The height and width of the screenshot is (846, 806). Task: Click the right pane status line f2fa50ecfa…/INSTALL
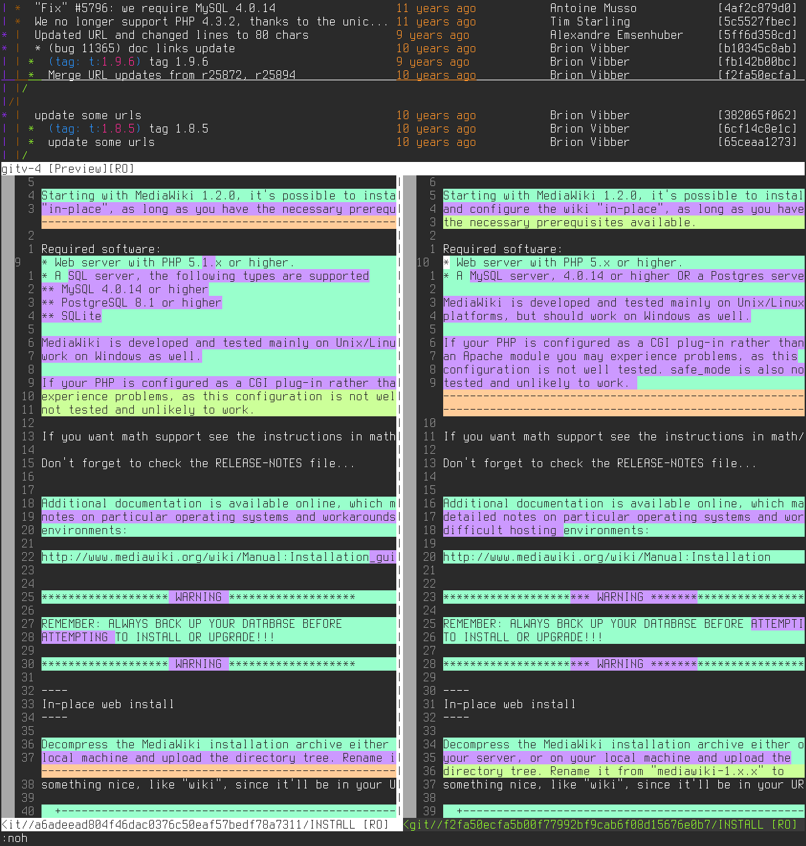604,825
